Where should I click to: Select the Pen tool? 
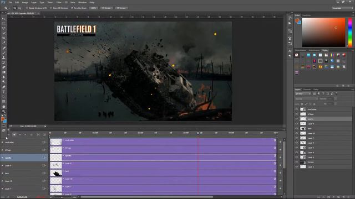coord(3,87)
